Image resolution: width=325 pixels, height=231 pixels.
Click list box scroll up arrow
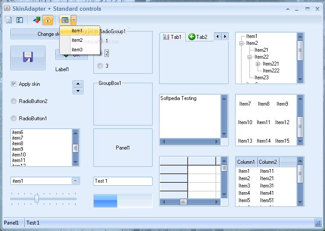pos(75,133)
